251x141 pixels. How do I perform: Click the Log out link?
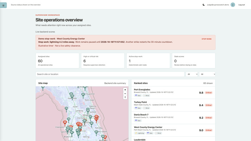pyautogui.click(x=242, y=5)
